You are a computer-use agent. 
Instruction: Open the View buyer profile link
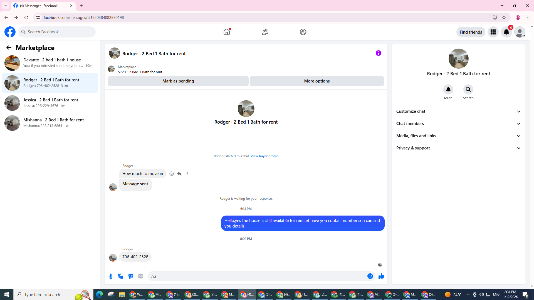pos(264,156)
